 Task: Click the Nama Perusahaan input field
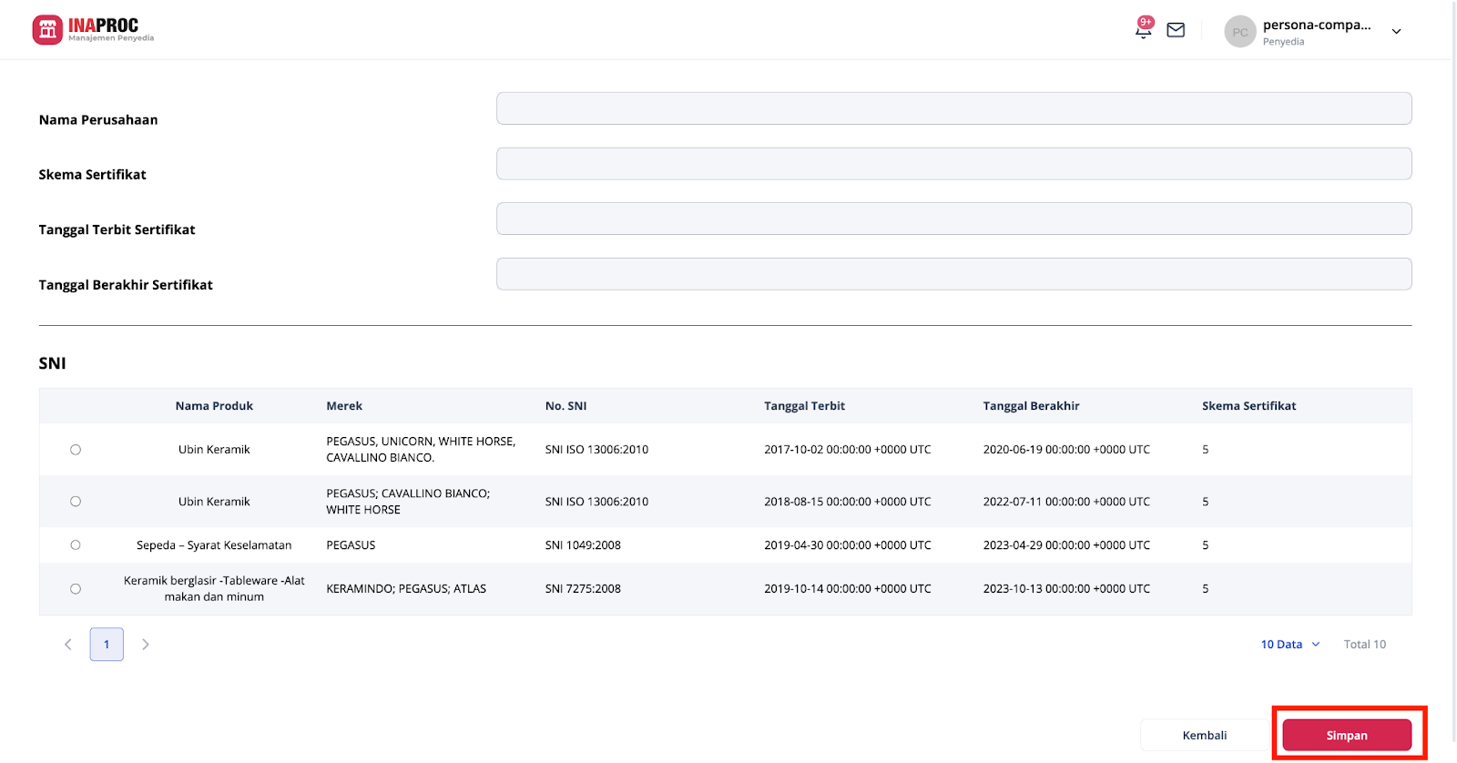coord(953,108)
